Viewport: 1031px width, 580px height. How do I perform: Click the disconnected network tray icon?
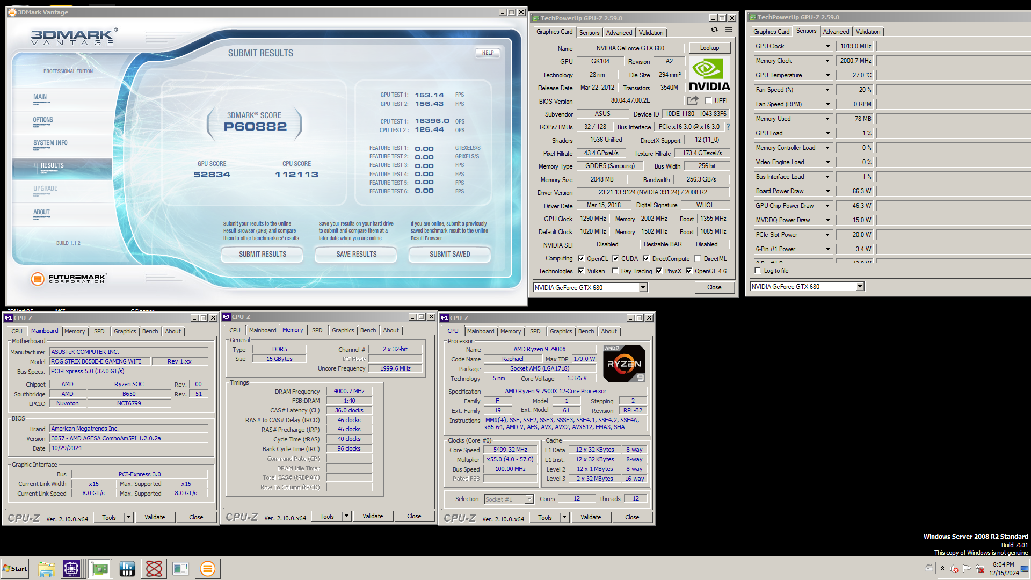pos(980,569)
